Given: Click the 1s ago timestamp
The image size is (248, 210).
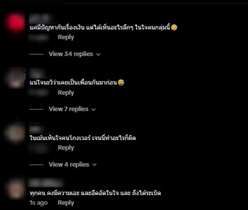Looking at the screenshot, I should pos(38,203).
